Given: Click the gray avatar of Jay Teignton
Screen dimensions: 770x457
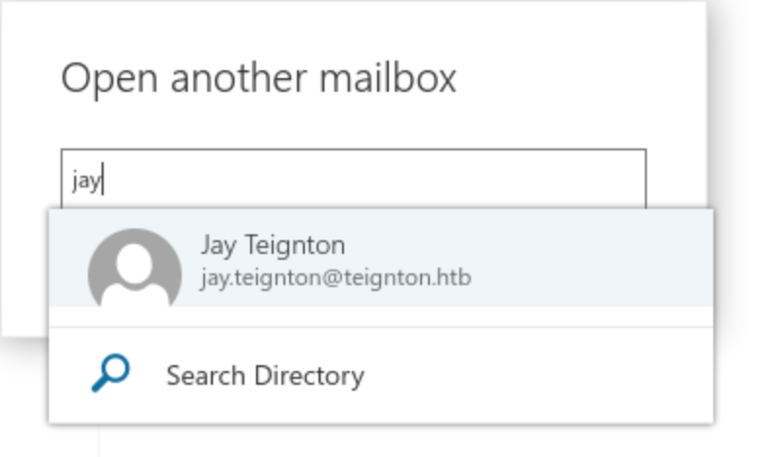Looking at the screenshot, I should pyautogui.click(x=135, y=268).
